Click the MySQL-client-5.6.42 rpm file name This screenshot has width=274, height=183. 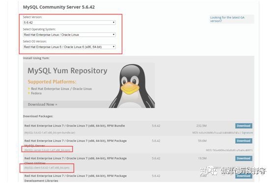point(47,168)
